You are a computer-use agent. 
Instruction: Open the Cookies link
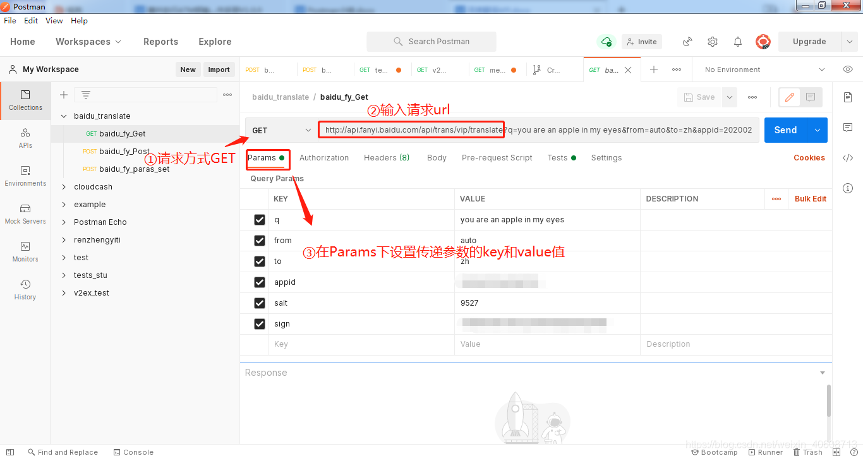click(809, 158)
